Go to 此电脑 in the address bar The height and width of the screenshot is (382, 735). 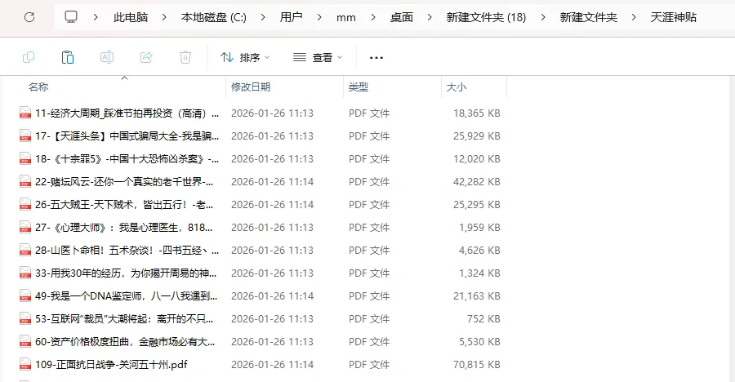click(x=131, y=17)
